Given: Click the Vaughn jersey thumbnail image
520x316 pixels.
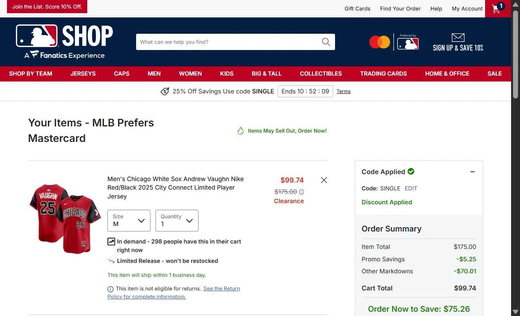Looking at the screenshot, I should pyautogui.click(x=64, y=219).
